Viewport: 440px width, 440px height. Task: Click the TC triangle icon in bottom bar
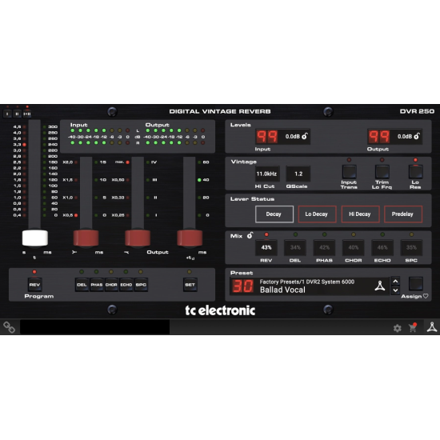tap(432, 327)
